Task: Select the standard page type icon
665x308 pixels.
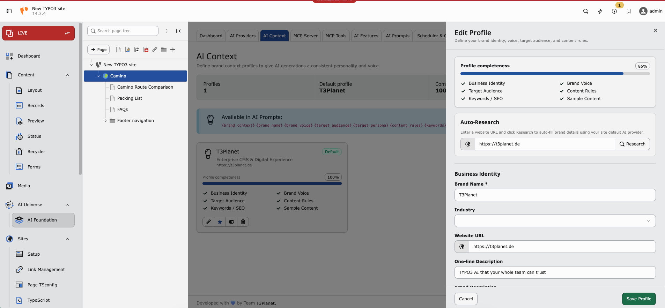Action: 118,50
